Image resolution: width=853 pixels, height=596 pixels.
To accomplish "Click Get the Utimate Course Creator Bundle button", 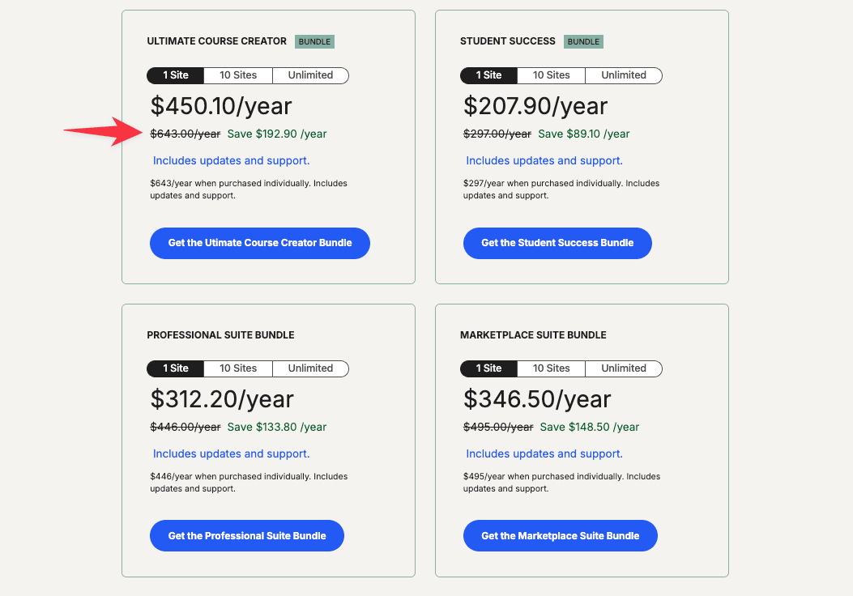I will coord(259,243).
